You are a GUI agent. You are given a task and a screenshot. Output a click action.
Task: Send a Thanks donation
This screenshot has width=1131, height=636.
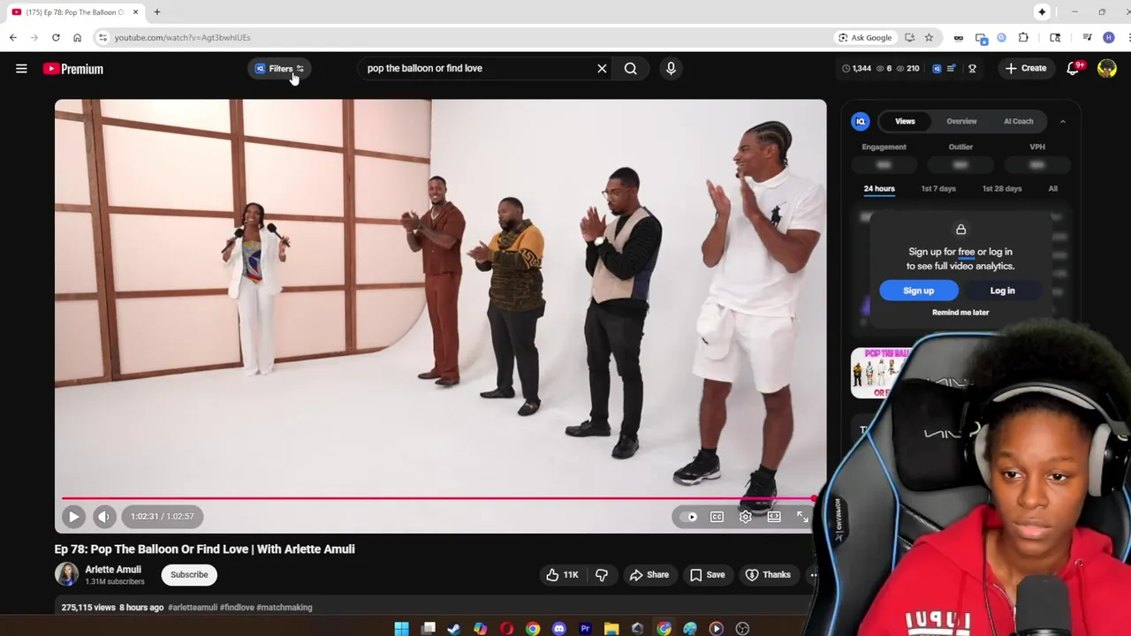768,575
